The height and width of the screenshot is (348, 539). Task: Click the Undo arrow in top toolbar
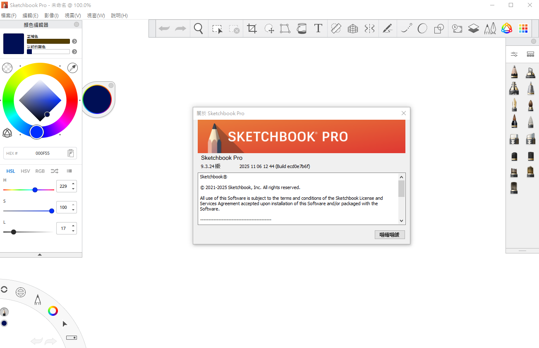coord(164,28)
